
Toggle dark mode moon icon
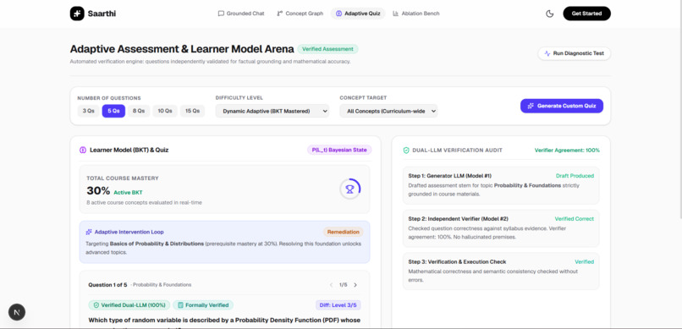(549, 14)
